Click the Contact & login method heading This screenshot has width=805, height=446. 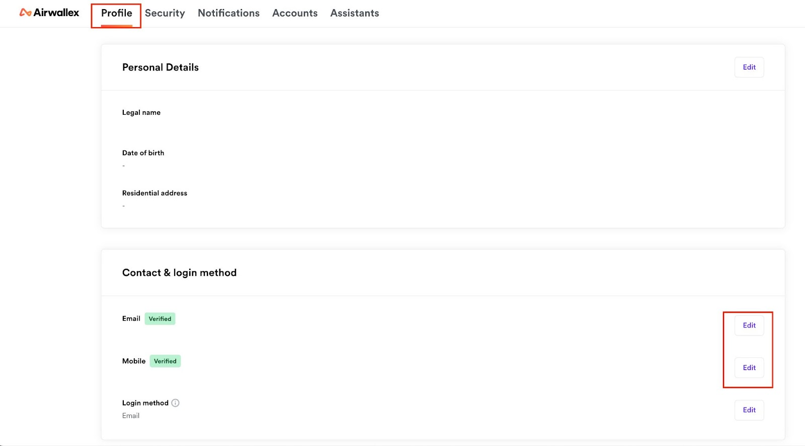(179, 272)
